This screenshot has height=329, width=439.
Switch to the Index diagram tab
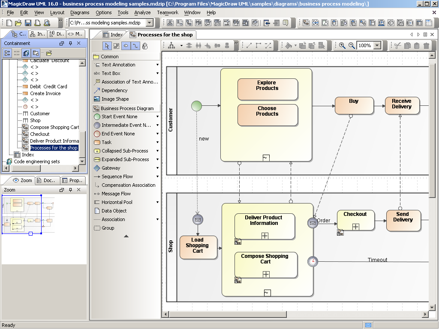click(113, 35)
